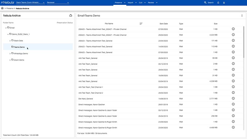
Task: Select the Review tab
Action: click(x=151, y=3)
